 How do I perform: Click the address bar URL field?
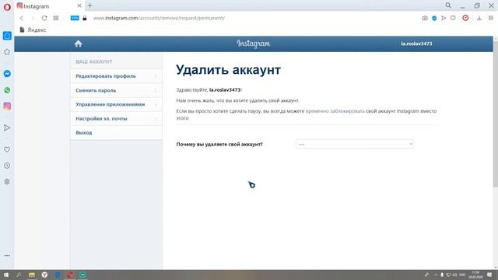click(159, 18)
